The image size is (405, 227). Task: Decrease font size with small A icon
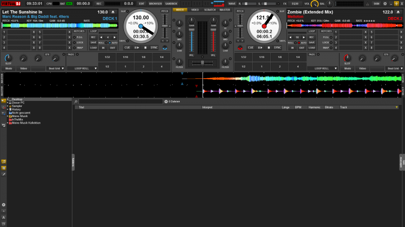4,211
